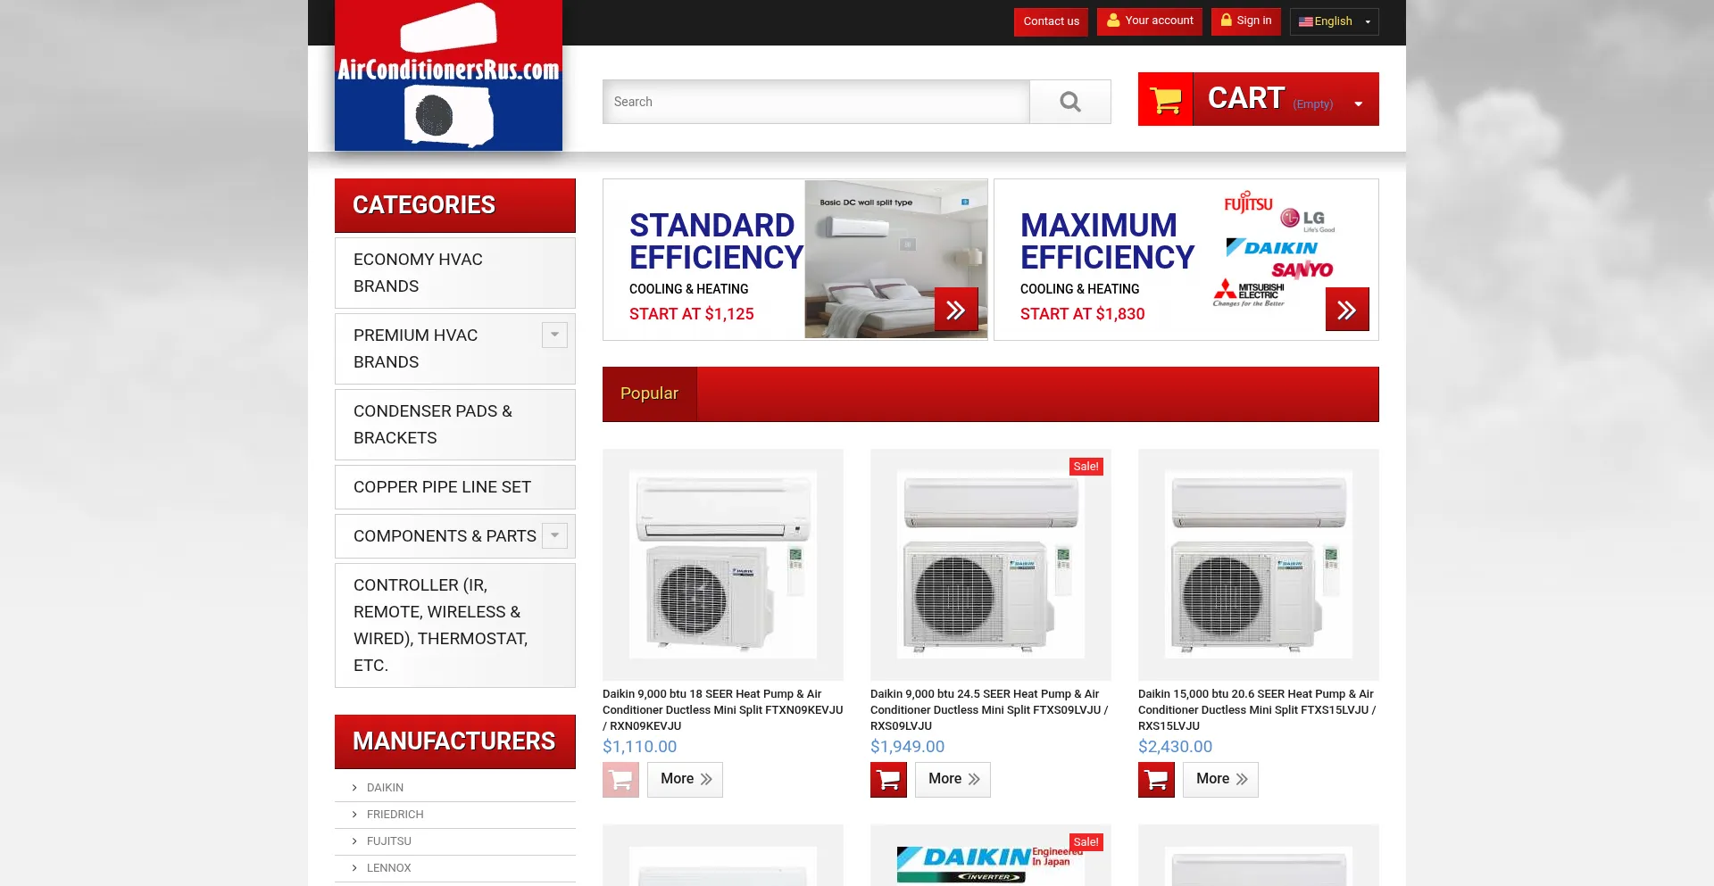This screenshot has height=886, width=1714.
Task: Click More on the Daikin 9,000 btu 18 SEER product
Action: pyautogui.click(x=684, y=779)
